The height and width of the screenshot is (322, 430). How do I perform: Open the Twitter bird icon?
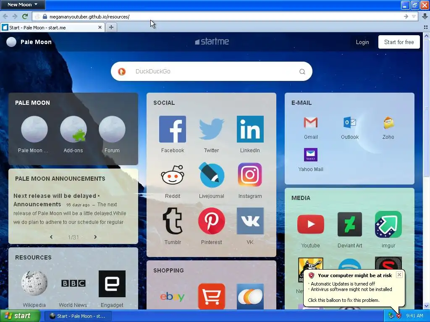pyautogui.click(x=212, y=129)
